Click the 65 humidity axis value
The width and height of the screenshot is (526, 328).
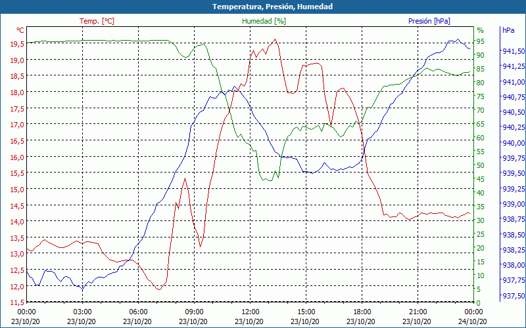481,124
